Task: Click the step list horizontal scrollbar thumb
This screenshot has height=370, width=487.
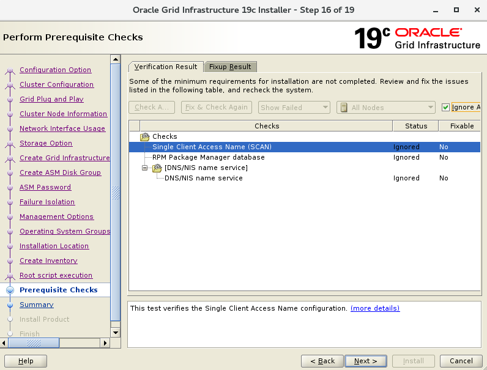Action: [x=34, y=343]
